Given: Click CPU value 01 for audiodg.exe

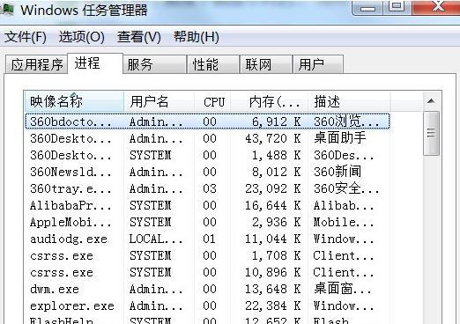Looking at the screenshot, I should point(209,239).
